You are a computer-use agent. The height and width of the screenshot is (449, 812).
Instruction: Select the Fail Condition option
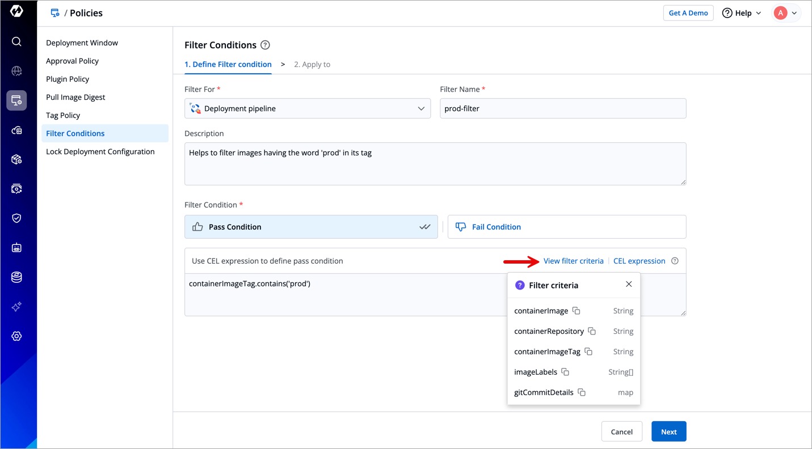point(566,227)
